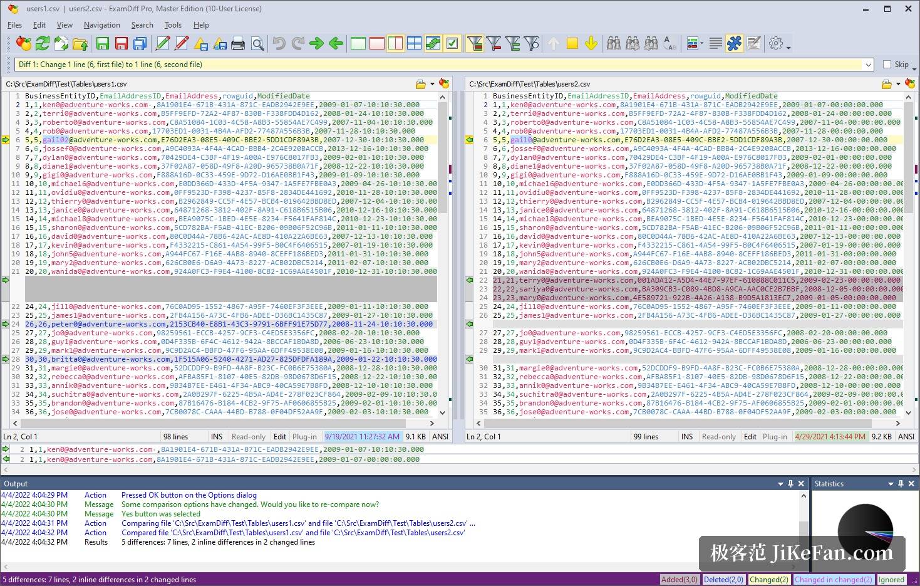Click the green right arrow toolbar icon
This screenshot has width=920, height=586.
(317, 43)
